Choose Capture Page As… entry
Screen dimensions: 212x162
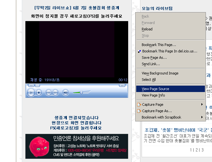[x=171, y=111]
